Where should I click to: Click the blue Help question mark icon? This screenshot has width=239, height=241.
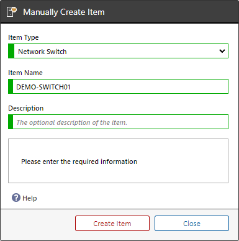pos(16,198)
